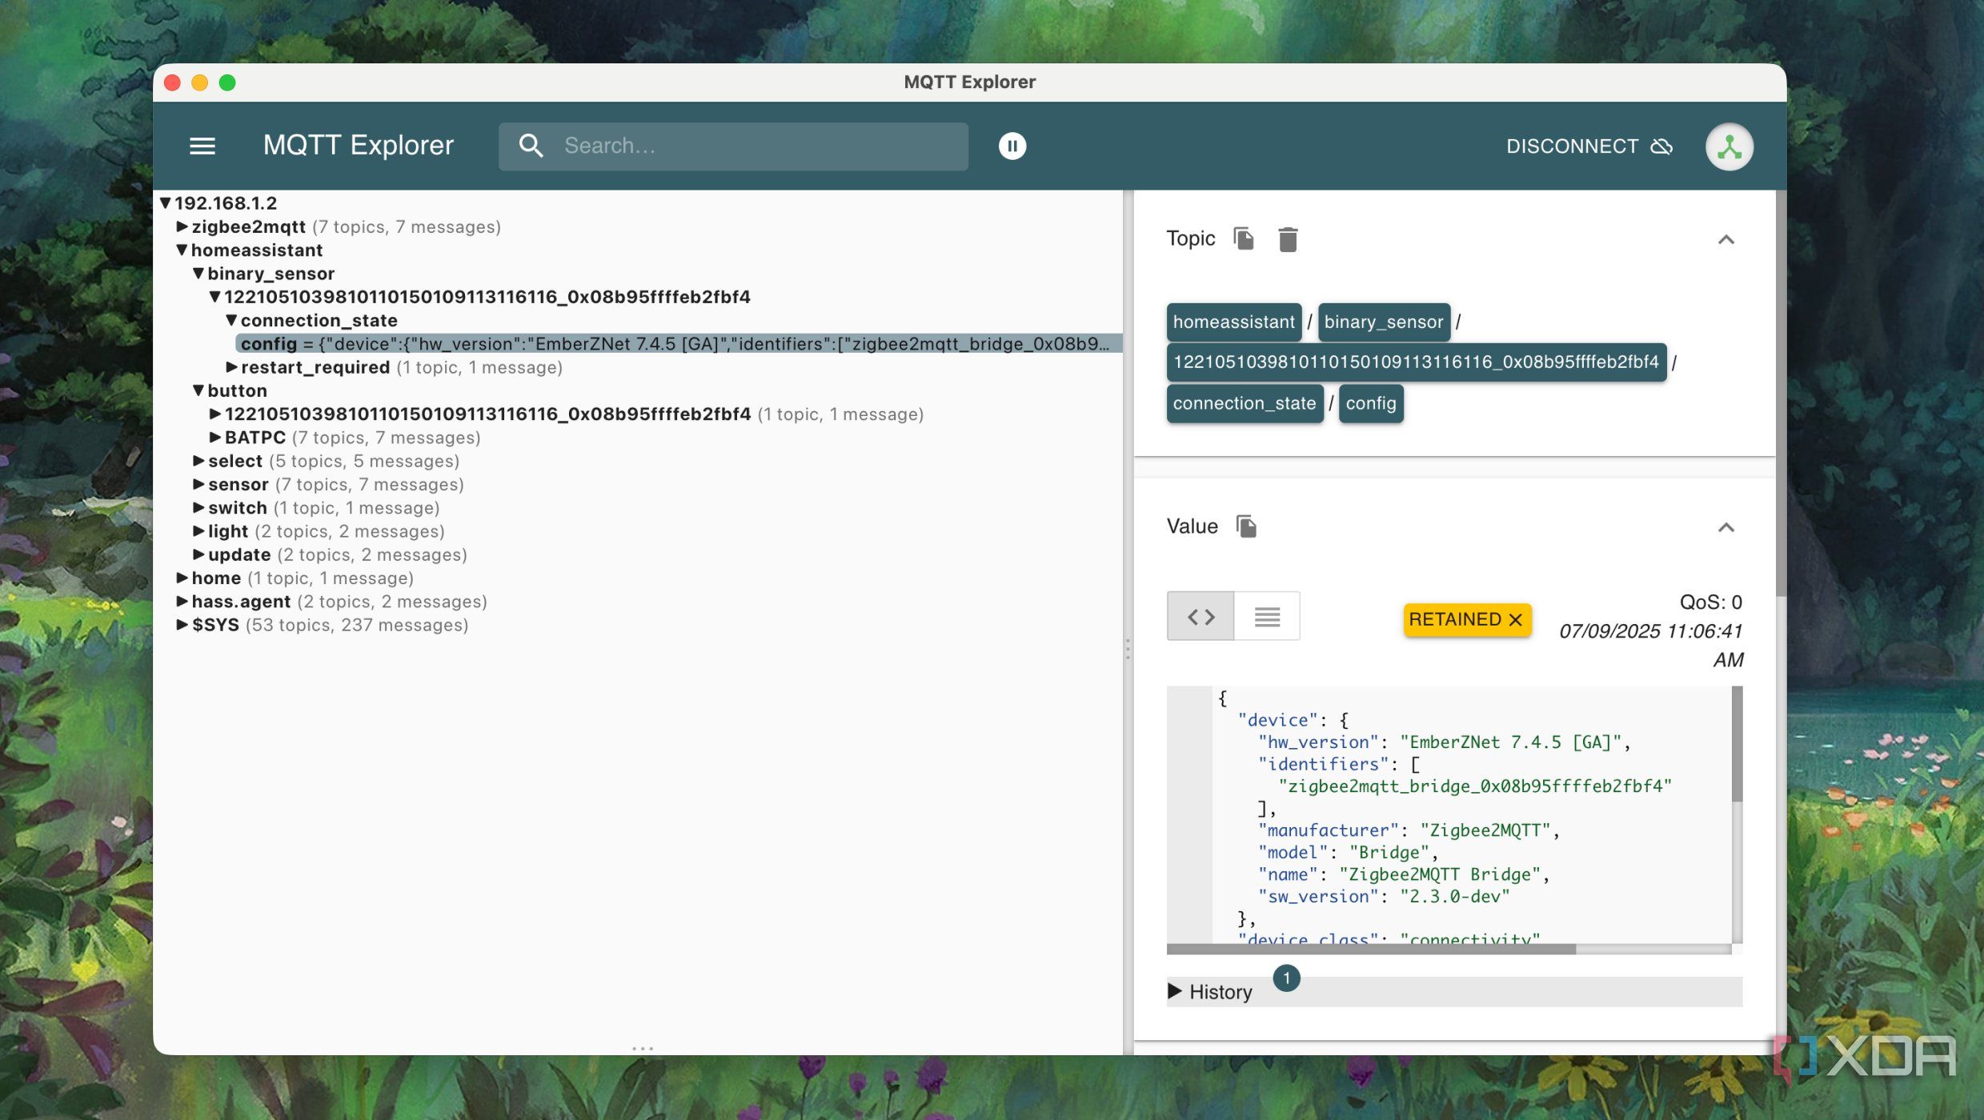Pause incoming updates with the pause button
1984x1120 pixels.
tap(1012, 146)
